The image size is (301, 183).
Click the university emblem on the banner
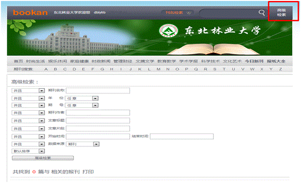(169, 31)
